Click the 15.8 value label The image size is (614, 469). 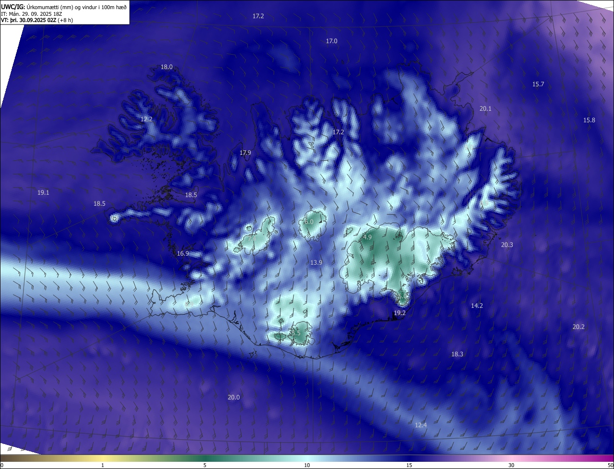tap(589, 120)
